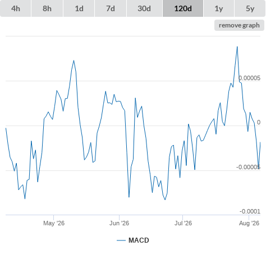The image size is (266, 255).
Task: Click the MACD peak in late July
Action: tap(237, 47)
